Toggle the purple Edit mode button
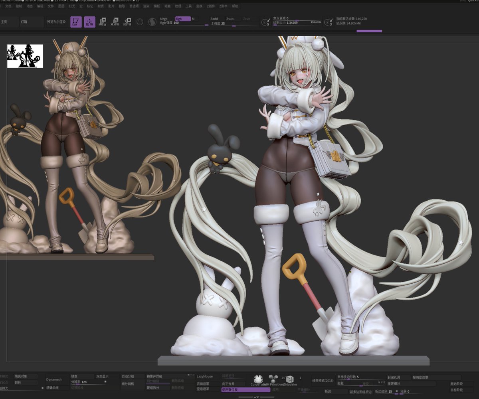Viewport: 479px width, 399px height. 76,22
